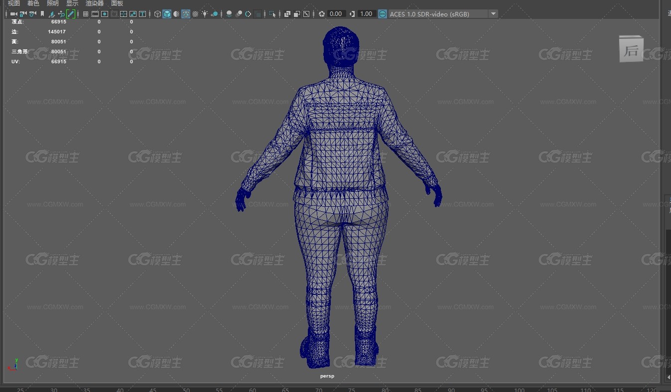The image size is (671, 392).
Task: Toggle the View Transform ON button
Action: click(x=383, y=14)
